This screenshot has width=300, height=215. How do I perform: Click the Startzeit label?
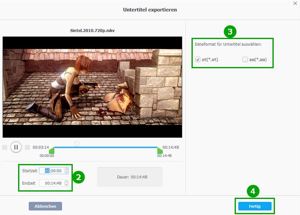tap(30, 171)
